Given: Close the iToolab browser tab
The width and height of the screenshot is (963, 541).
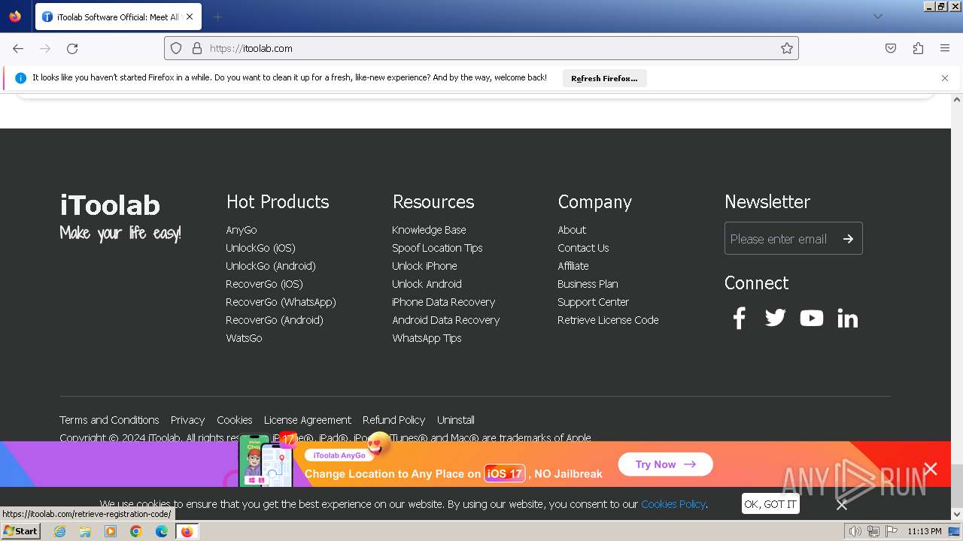Looking at the screenshot, I should (x=190, y=17).
